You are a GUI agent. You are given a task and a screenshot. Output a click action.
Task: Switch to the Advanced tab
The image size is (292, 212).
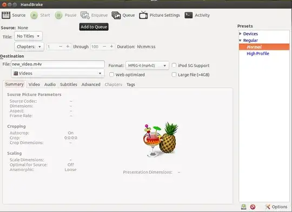[91, 84]
